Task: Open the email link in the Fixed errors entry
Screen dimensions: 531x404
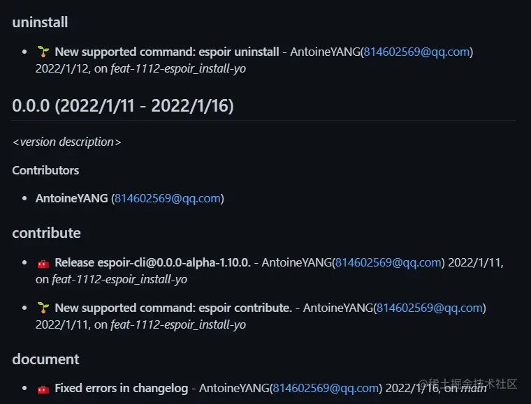Action: coord(326,388)
